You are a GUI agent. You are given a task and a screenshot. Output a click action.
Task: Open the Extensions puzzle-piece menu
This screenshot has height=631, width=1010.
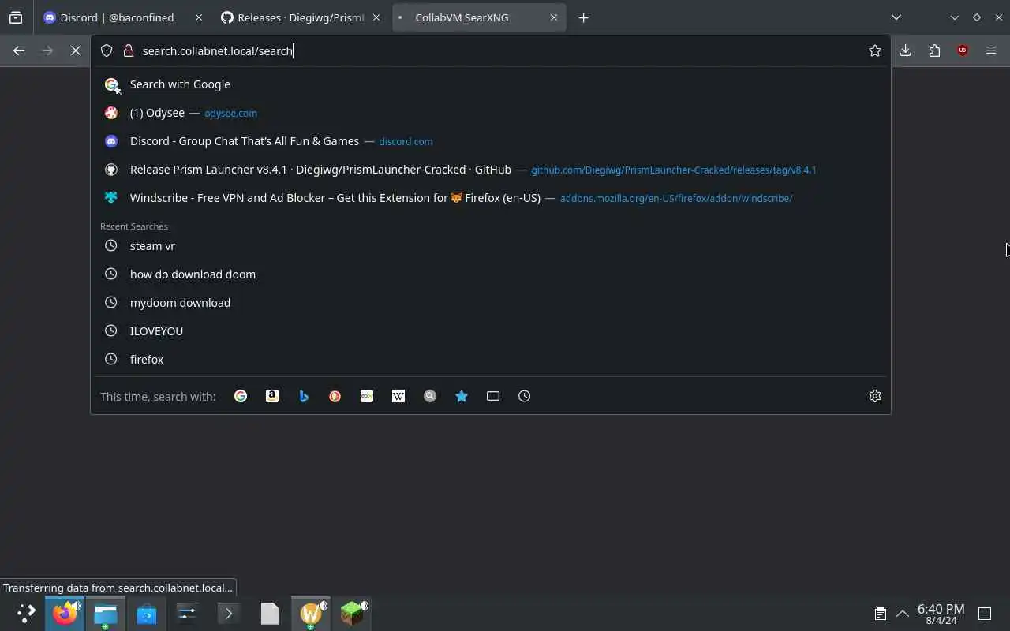click(x=934, y=50)
